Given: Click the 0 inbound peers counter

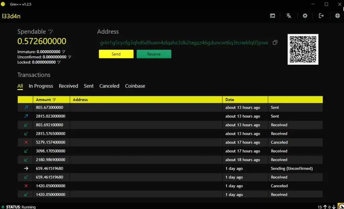Looking at the screenshot, I should click(332, 207).
